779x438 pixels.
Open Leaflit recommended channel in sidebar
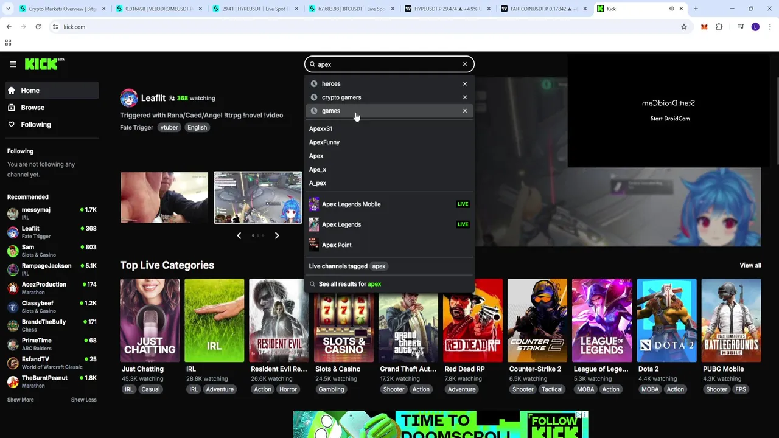tap(51, 232)
